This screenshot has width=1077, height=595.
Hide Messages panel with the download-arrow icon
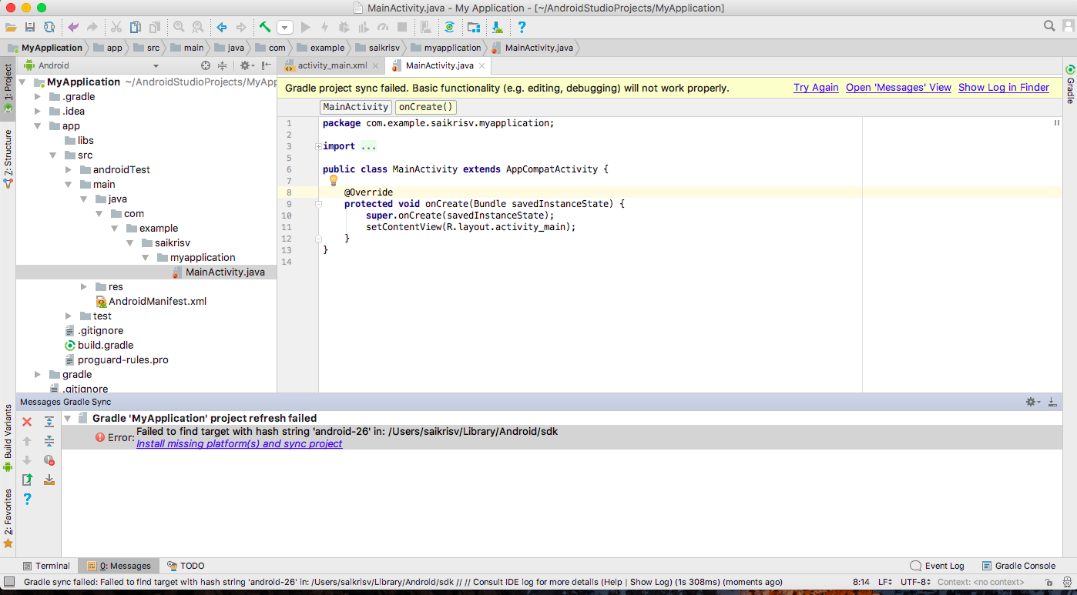(1052, 402)
